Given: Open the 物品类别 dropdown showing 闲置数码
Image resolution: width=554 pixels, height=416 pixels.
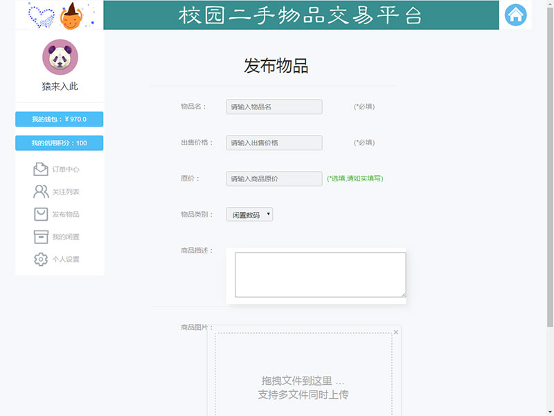Looking at the screenshot, I should 249,214.
